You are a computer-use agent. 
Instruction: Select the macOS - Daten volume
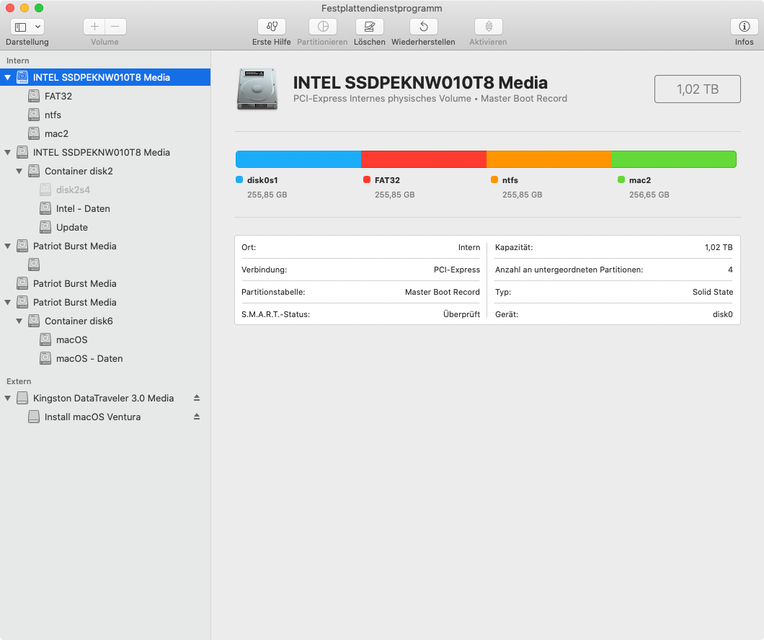pos(89,358)
